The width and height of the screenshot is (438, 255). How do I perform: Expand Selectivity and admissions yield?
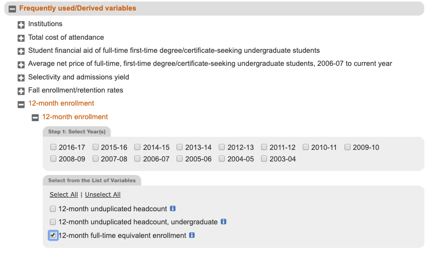click(x=21, y=77)
